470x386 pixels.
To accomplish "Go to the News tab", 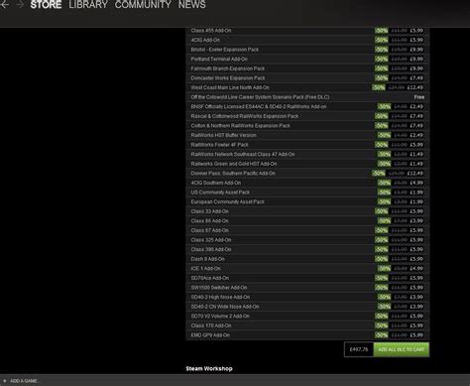I will (192, 5).
